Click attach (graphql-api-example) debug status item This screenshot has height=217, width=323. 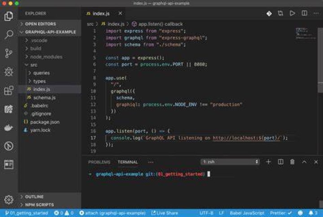[113, 213]
